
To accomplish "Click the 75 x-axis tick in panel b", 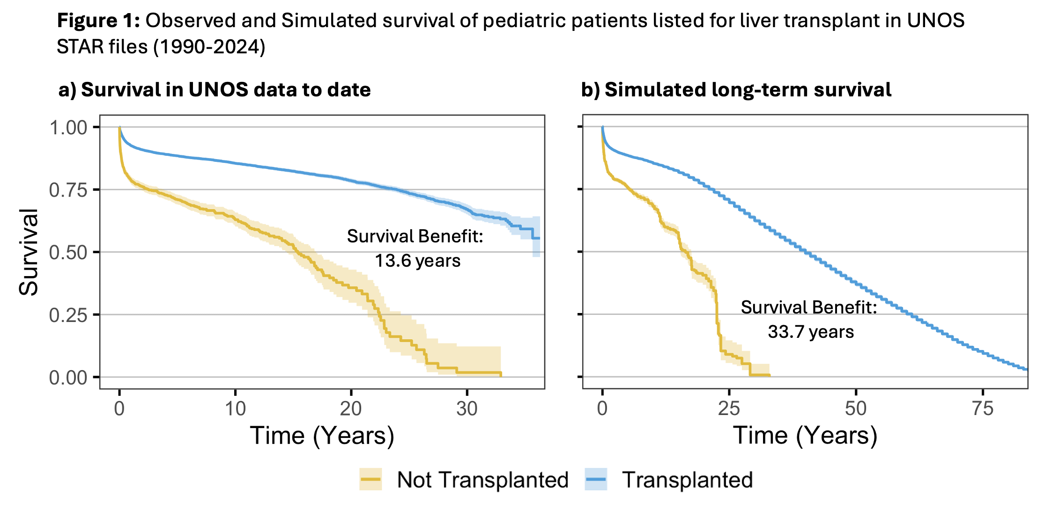I will 983,409.
